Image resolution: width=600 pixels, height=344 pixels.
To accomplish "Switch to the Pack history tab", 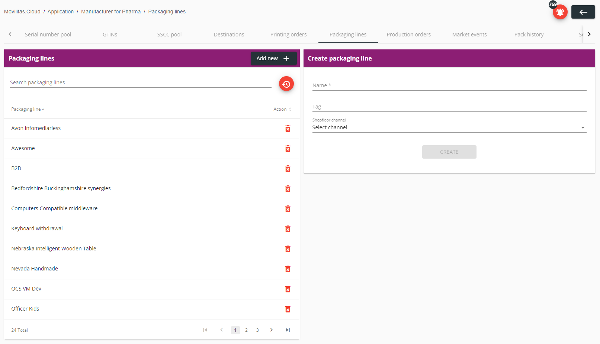I will click(529, 35).
